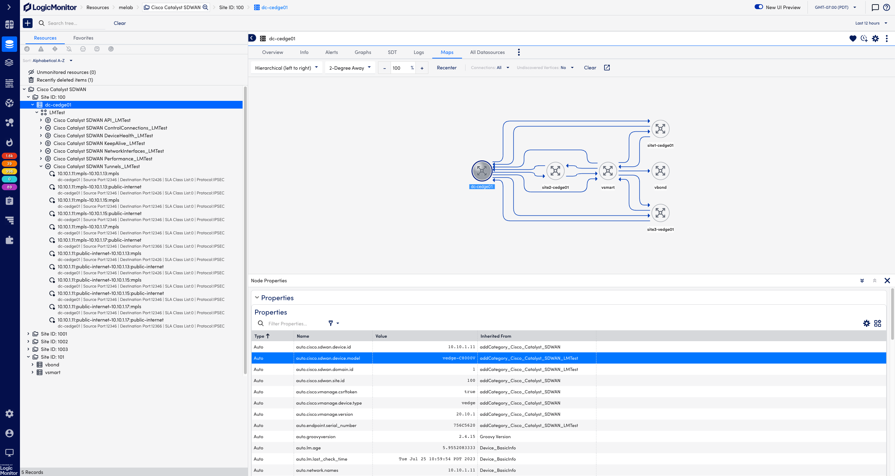Click Clear above the resource tree
The image size is (895, 476).
tap(119, 23)
